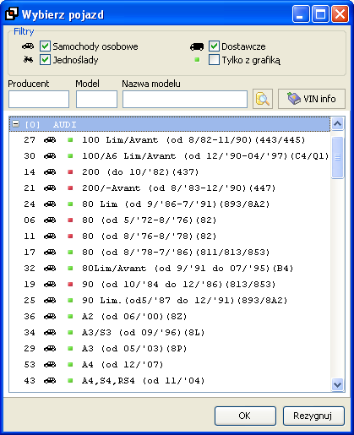Screen dimensions: 354x435
Task: Click car icon in row 27
Action: (x=50, y=139)
